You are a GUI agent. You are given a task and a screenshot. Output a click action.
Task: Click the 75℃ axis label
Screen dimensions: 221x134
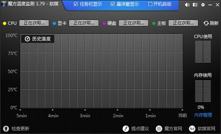pos(13,53)
